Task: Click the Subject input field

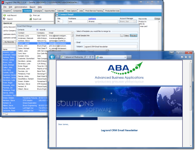Action: (110, 47)
